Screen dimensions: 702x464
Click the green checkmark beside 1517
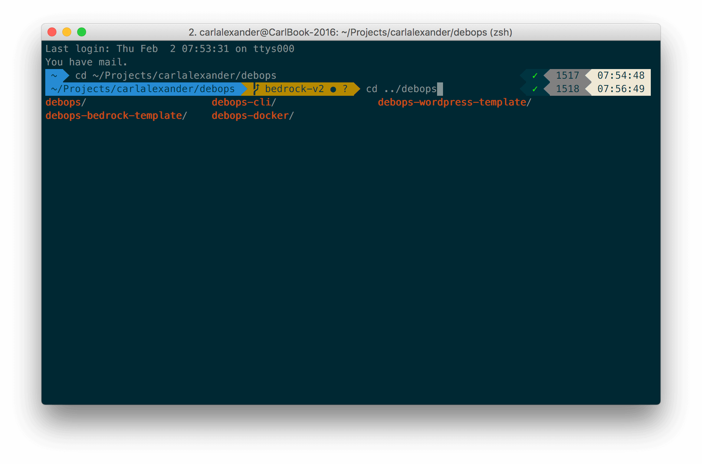(535, 76)
